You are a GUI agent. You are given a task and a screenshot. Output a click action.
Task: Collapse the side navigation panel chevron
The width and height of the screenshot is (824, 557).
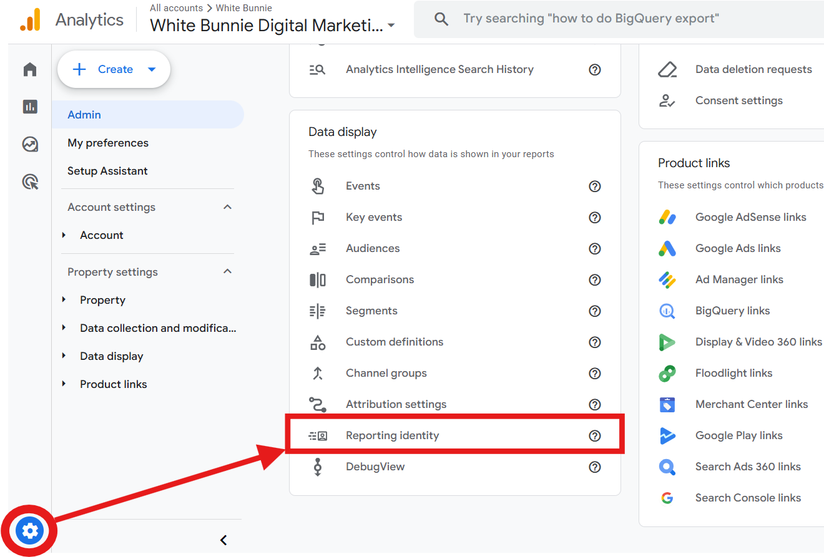pos(223,540)
